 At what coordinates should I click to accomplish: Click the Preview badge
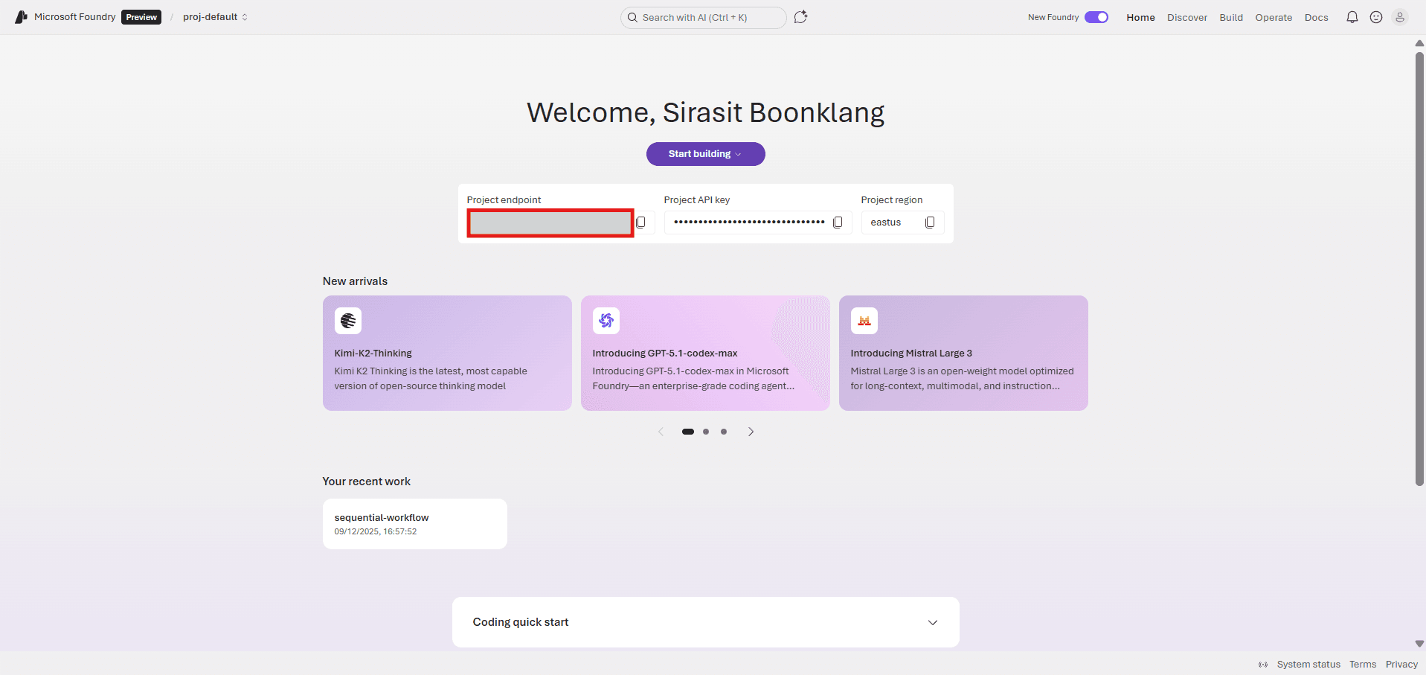coord(141,17)
